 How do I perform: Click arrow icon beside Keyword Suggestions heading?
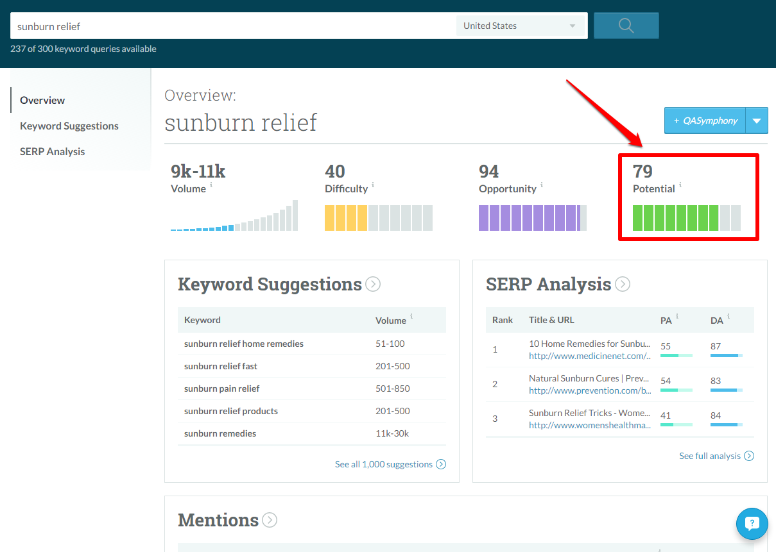pyautogui.click(x=373, y=284)
